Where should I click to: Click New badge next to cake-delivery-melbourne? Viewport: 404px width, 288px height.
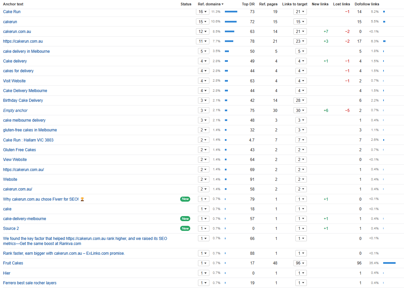[x=185, y=219]
